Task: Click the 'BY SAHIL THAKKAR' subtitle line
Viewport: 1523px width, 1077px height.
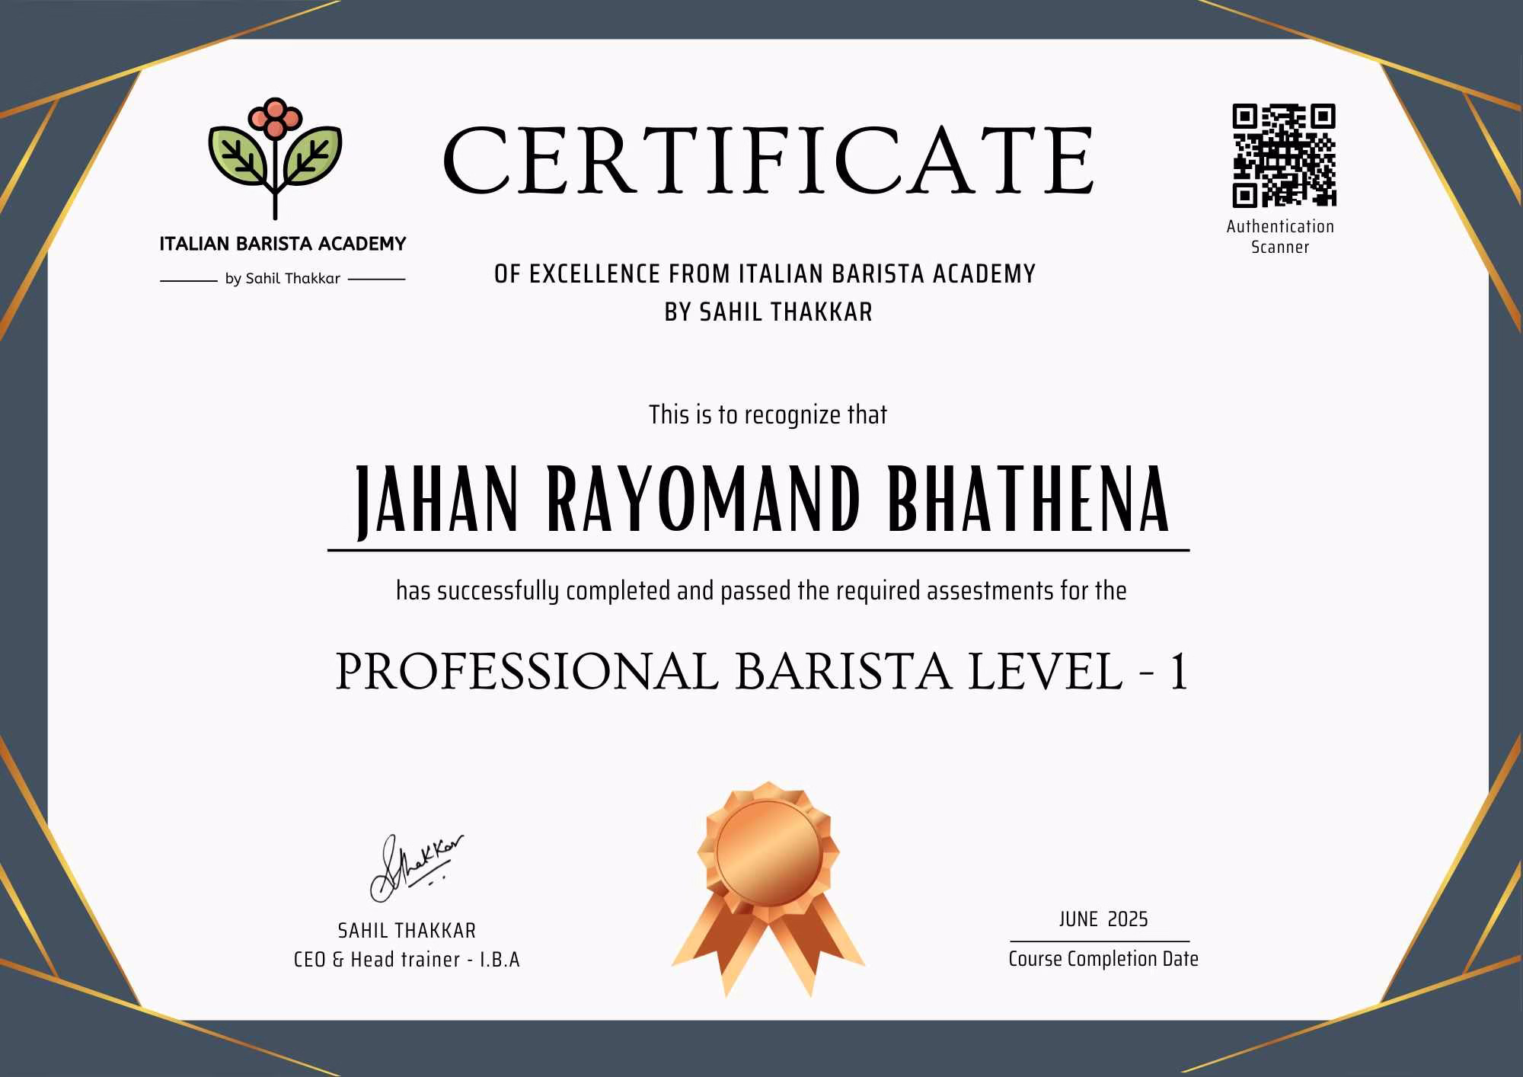Action: tap(768, 312)
